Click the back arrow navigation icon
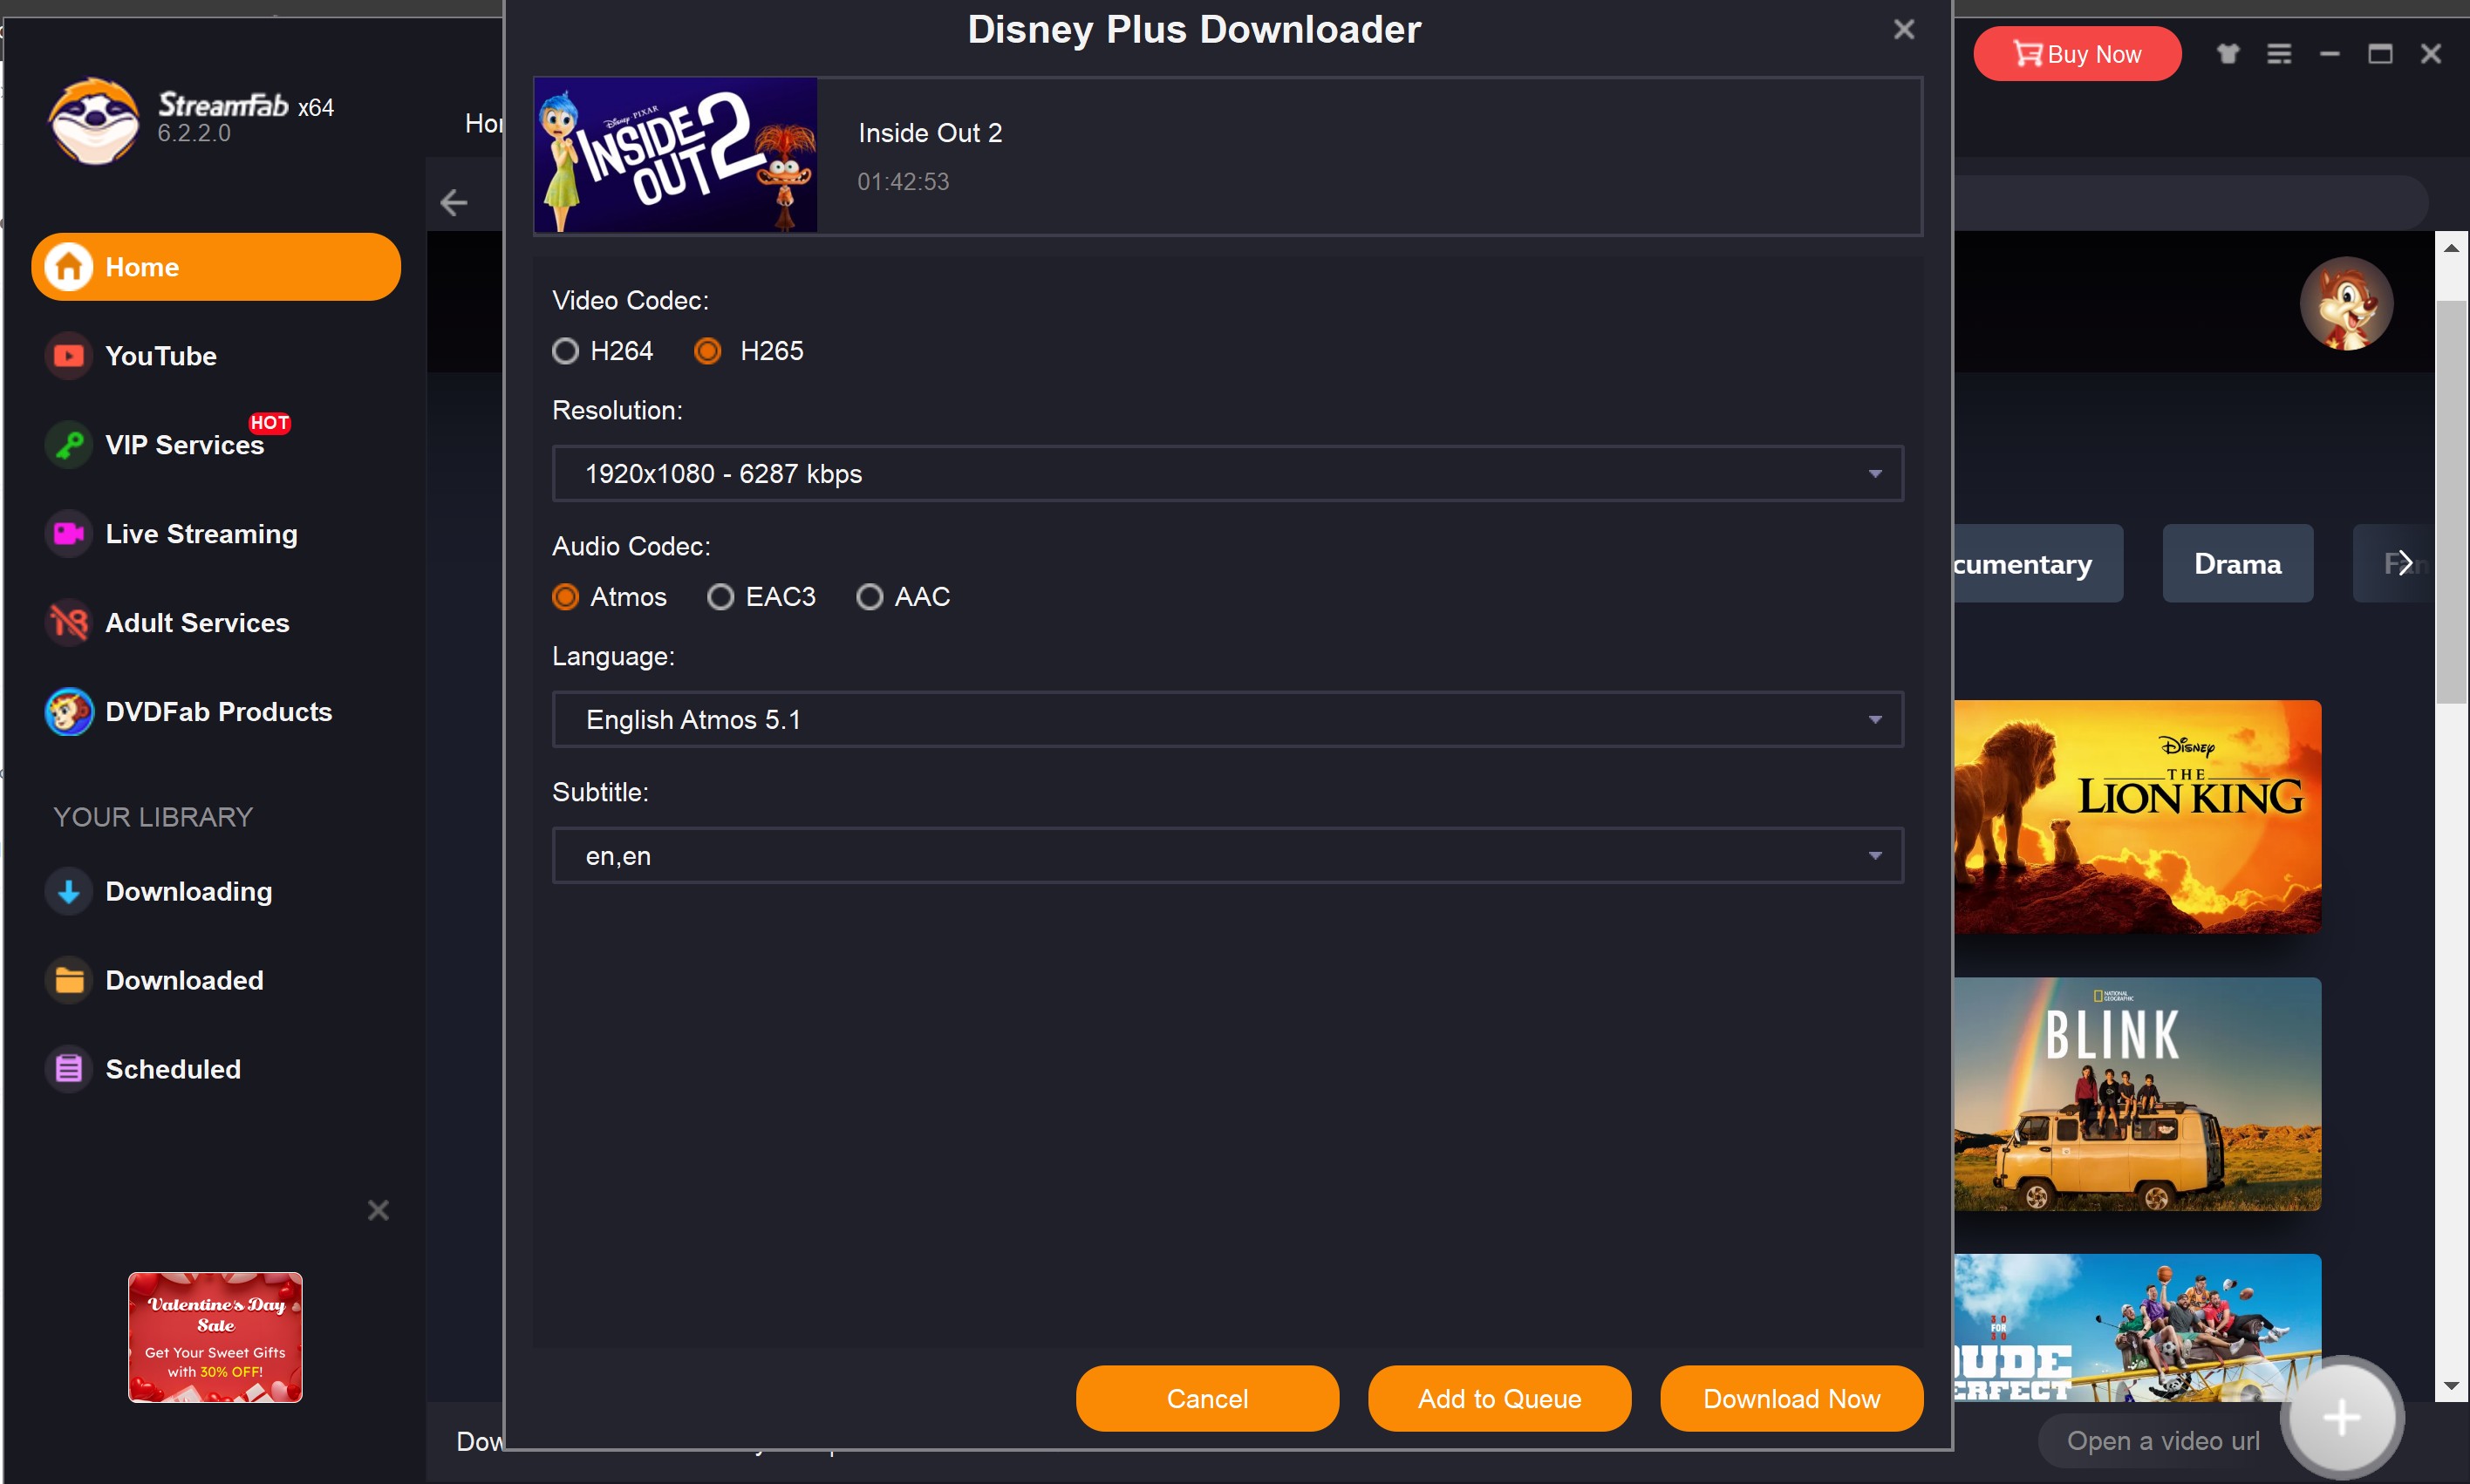 tap(453, 203)
